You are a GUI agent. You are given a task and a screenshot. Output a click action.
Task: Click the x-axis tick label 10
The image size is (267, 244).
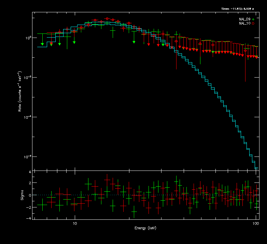(x=74, y=223)
